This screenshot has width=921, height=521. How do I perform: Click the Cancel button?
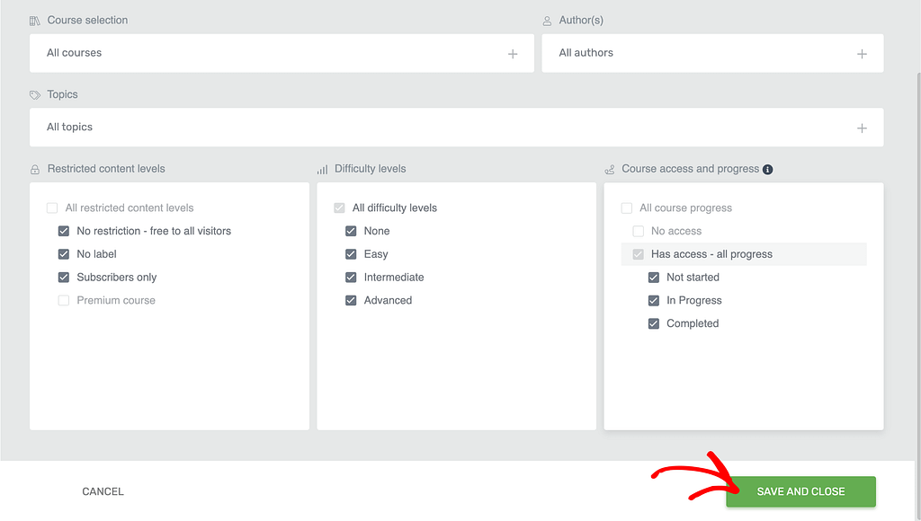[x=103, y=491]
